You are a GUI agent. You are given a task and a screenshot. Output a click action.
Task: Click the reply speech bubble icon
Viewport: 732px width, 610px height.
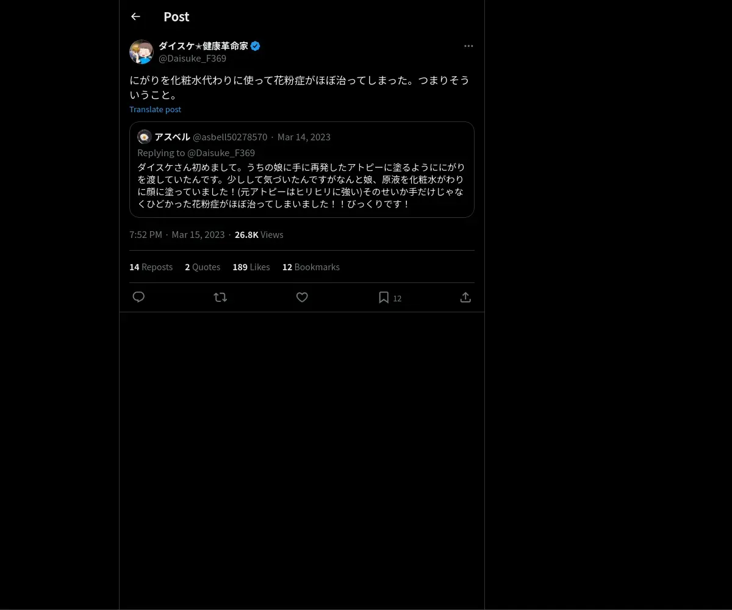(x=138, y=297)
